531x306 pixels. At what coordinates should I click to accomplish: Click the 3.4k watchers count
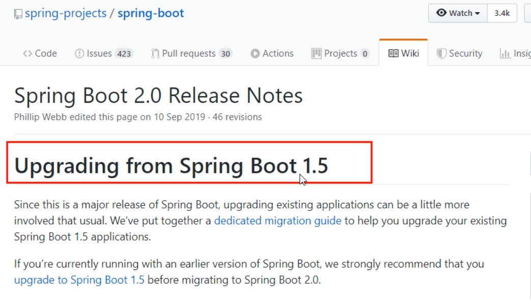pos(501,13)
